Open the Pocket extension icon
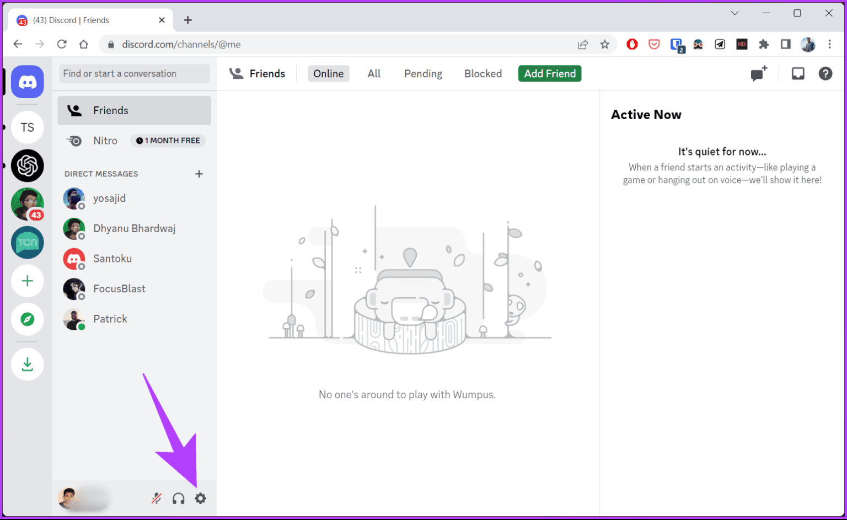847x520 pixels. 654,44
